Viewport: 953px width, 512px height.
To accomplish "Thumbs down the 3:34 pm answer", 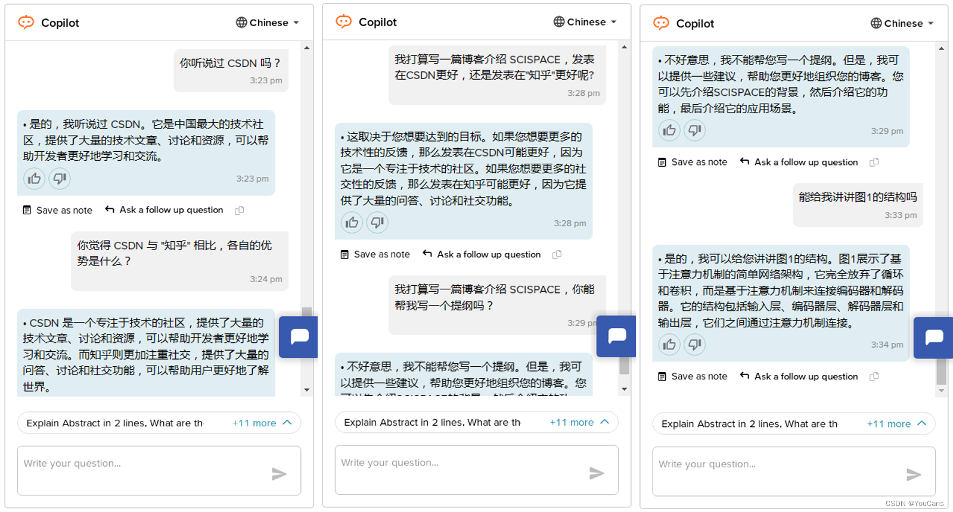I will point(695,345).
